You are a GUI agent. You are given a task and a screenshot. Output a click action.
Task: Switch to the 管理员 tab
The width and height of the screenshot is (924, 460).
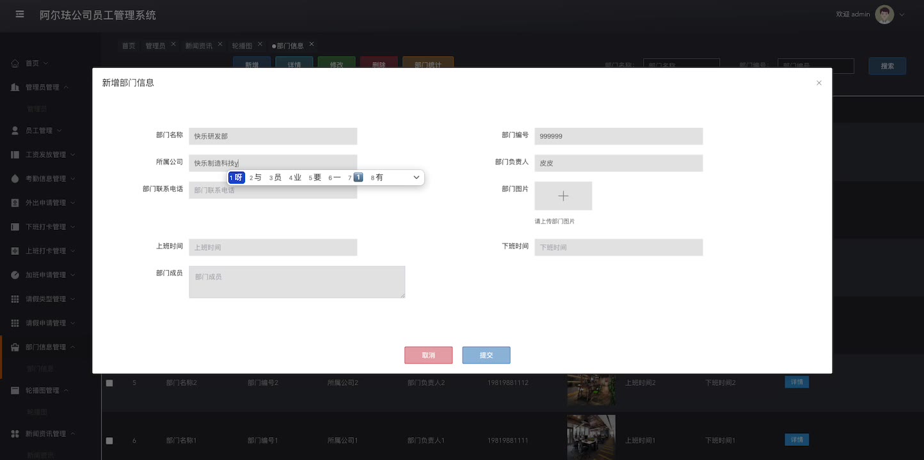155,46
